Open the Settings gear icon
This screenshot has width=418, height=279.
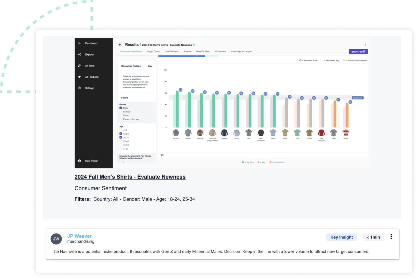(79, 88)
